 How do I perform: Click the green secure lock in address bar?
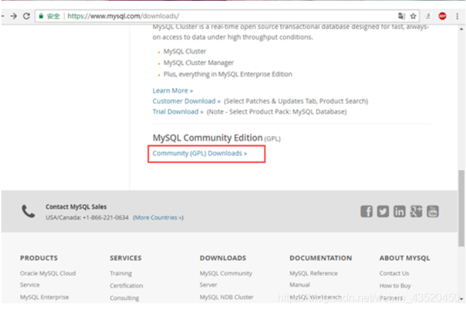41,15
